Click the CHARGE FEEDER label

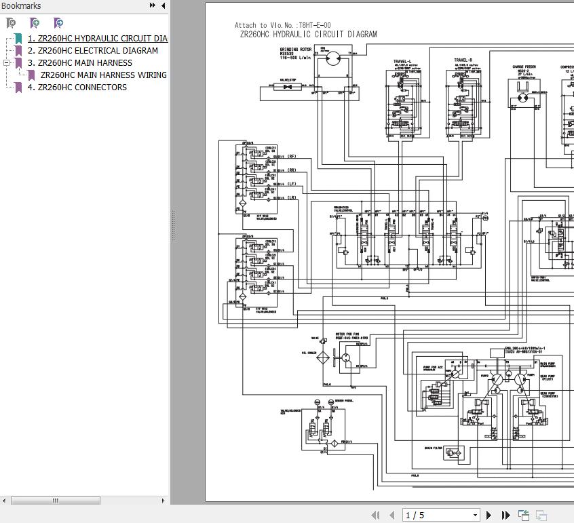(524, 66)
